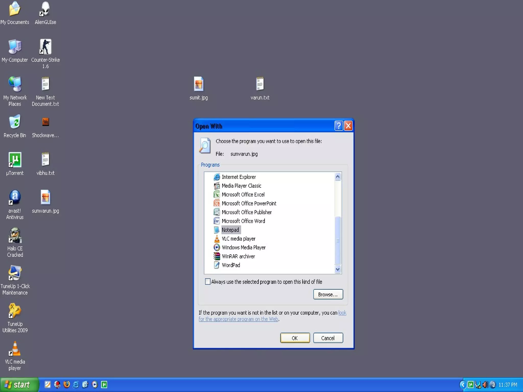The width and height of the screenshot is (523, 392).
Task: Choose WordPad from the program list
Action: coord(231,265)
